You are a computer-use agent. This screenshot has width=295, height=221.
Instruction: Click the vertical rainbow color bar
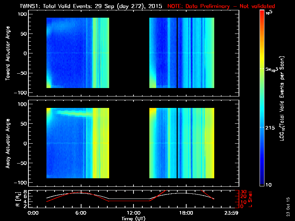262,99
